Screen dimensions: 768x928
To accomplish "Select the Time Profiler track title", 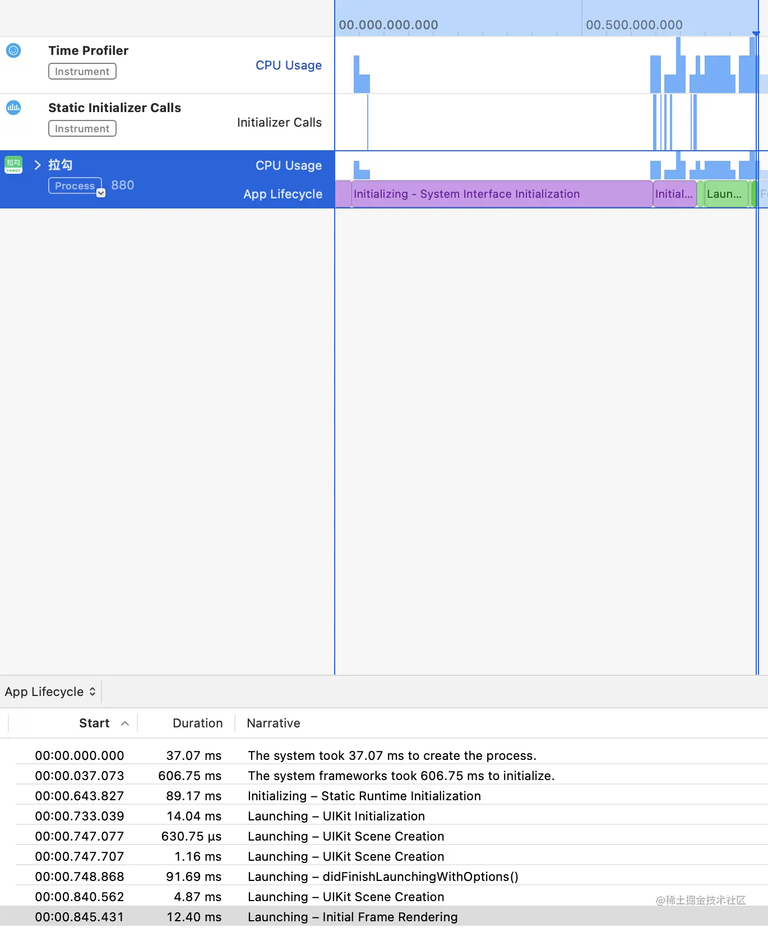I will click(88, 50).
